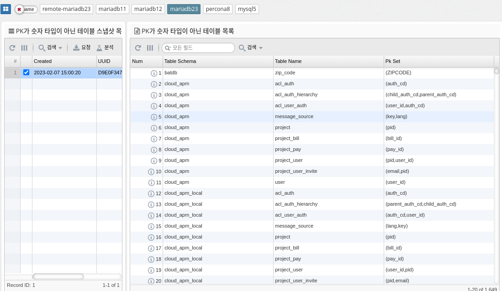Uncheck the 2023-02-07 15:00:20 snapshot checkbox

[26, 73]
